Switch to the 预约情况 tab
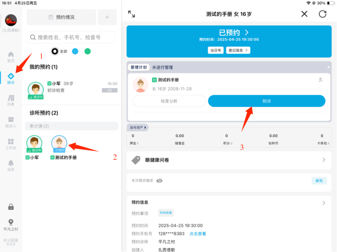 tap(61, 17)
